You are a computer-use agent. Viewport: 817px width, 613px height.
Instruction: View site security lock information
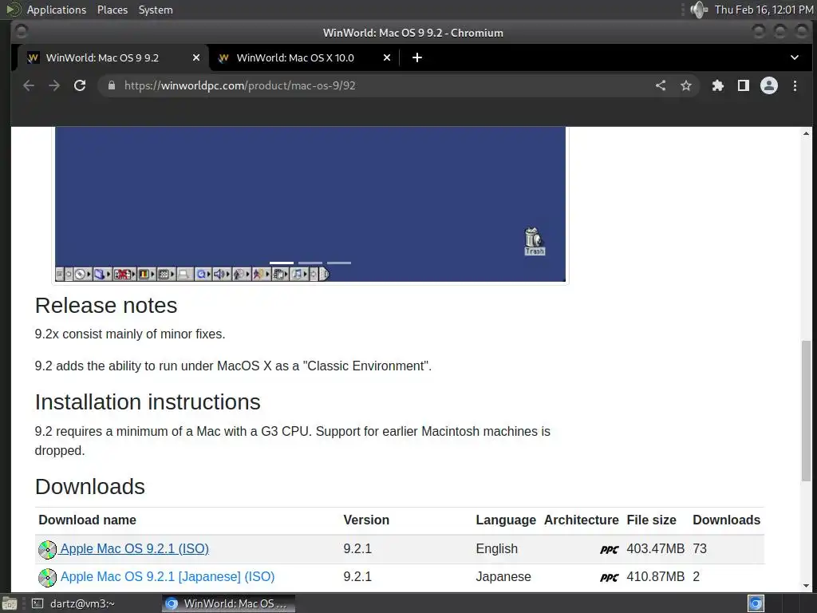pos(111,85)
